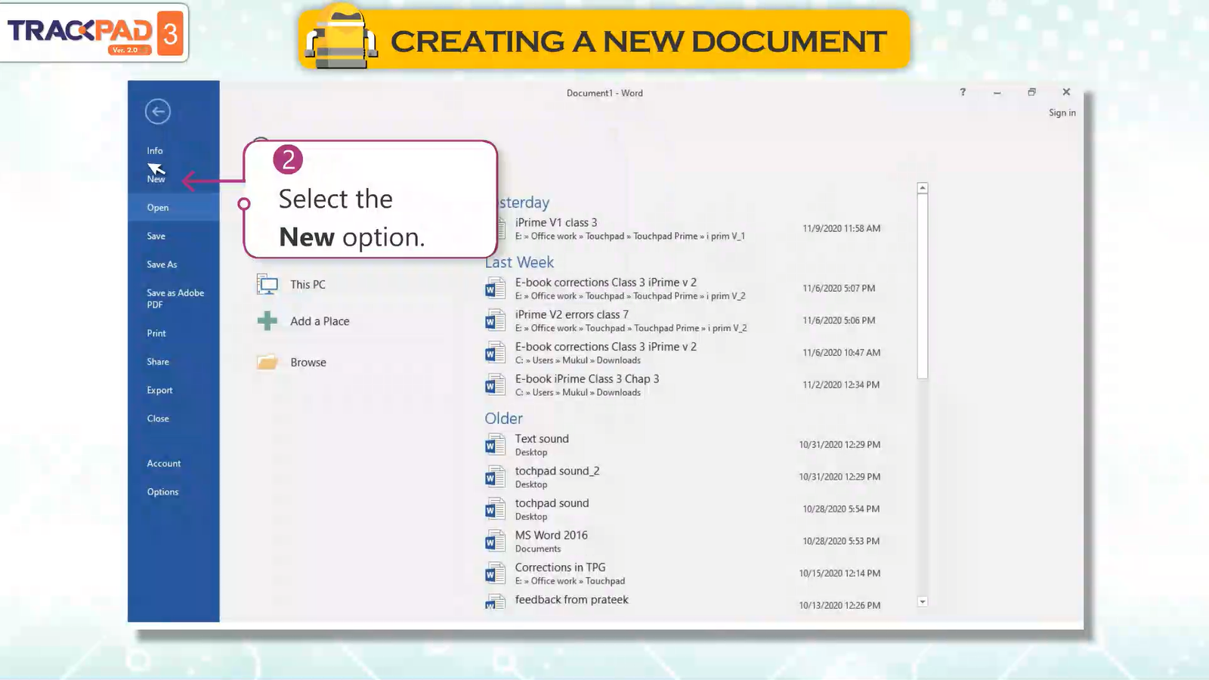Screen dimensions: 1209x680
Task: Click Word icon of tochpad sound 10/28
Action: (x=495, y=509)
